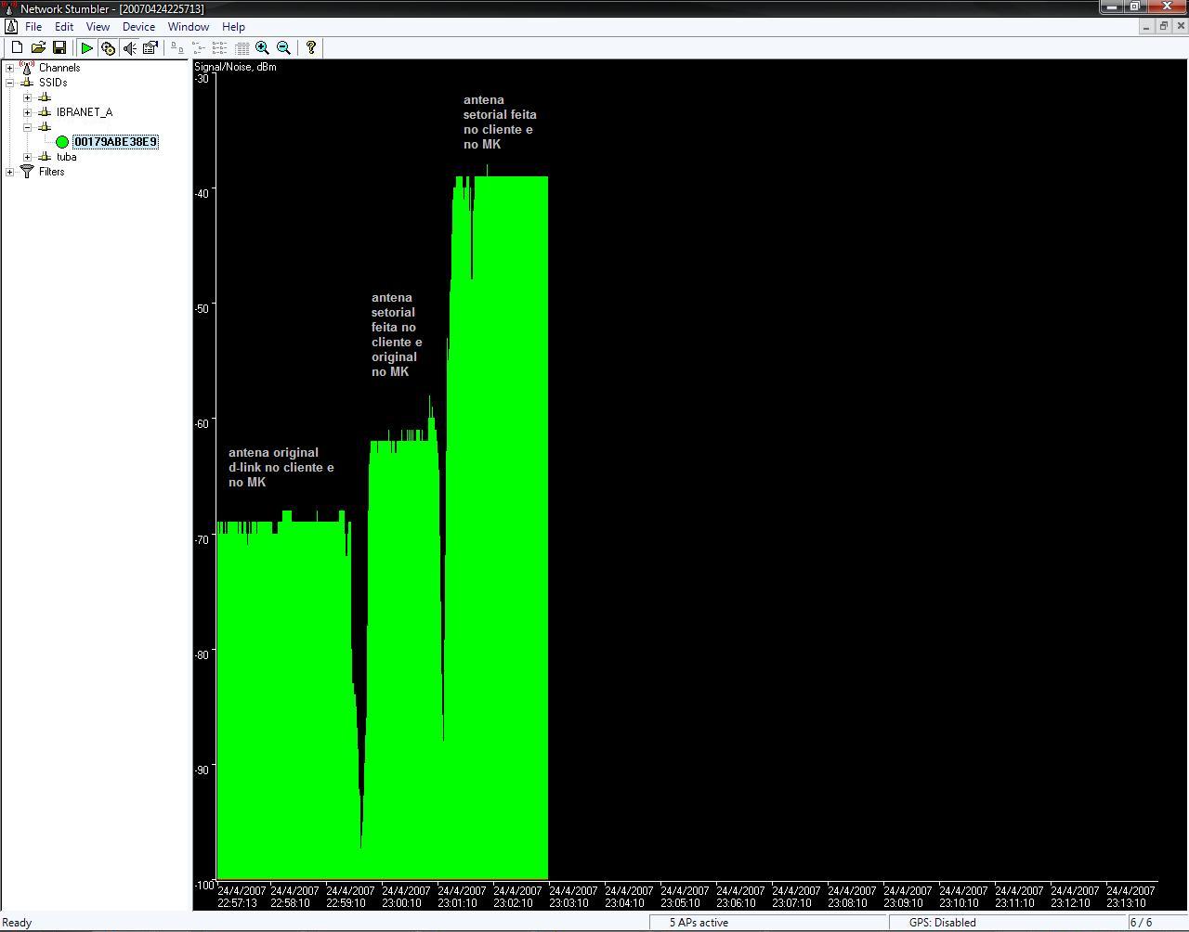Click the 'Ready' status bar text
1189x932 pixels.
pos(17,922)
